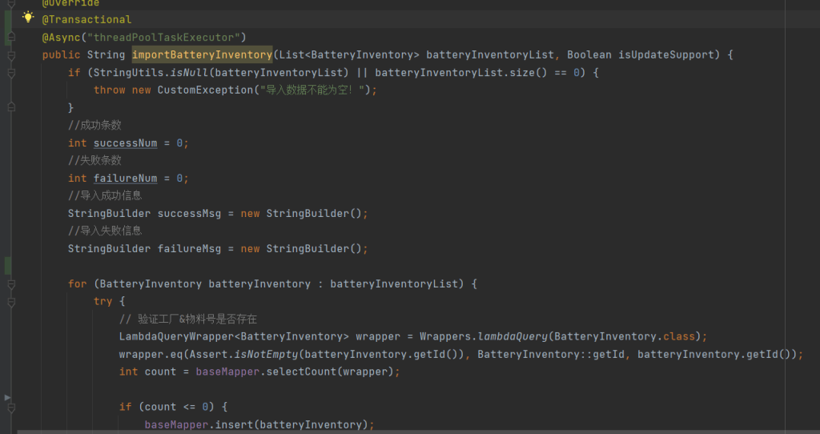Collapse the 'if (count <= 0)' block
Screen dimensions: 820x434
pos(11,408)
